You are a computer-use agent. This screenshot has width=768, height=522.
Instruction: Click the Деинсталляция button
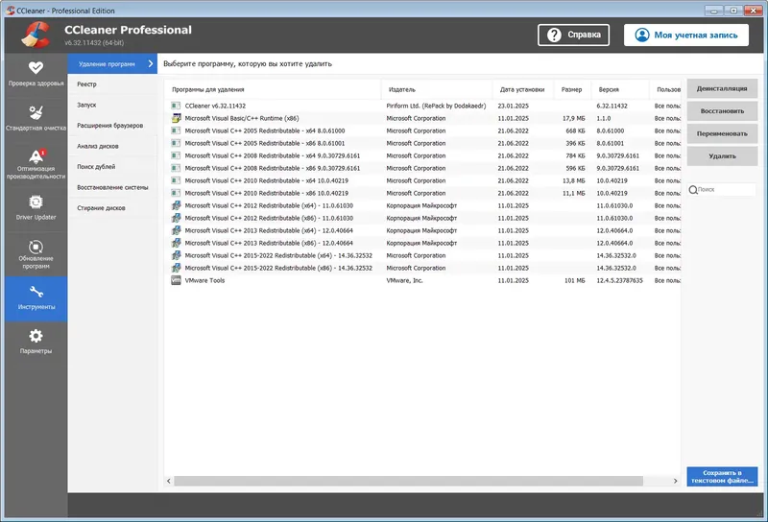(x=722, y=88)
